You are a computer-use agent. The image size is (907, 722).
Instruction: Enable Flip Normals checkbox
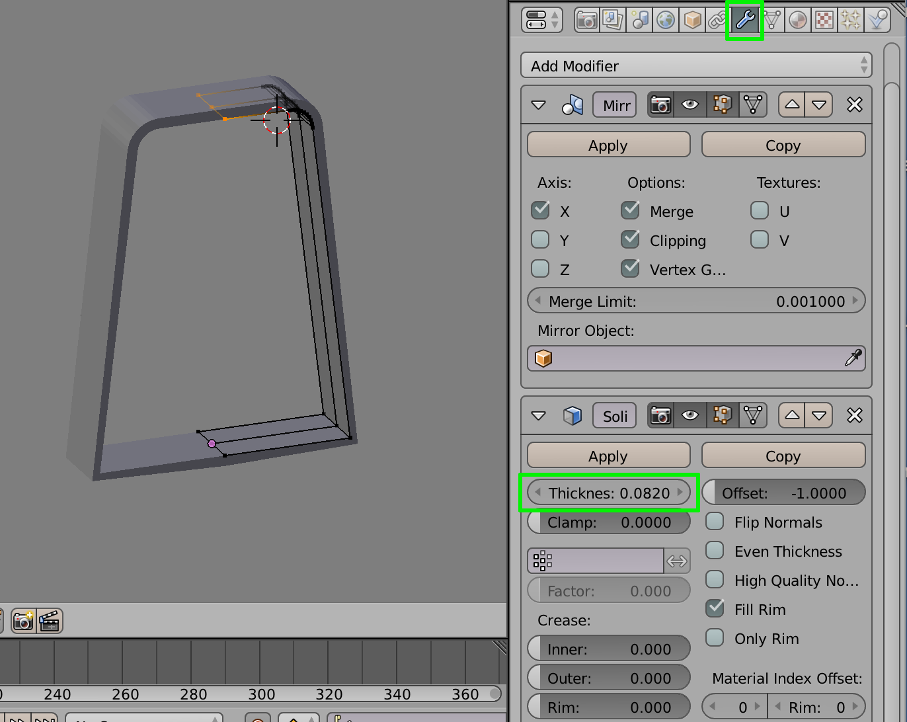[x=715, y=521]
